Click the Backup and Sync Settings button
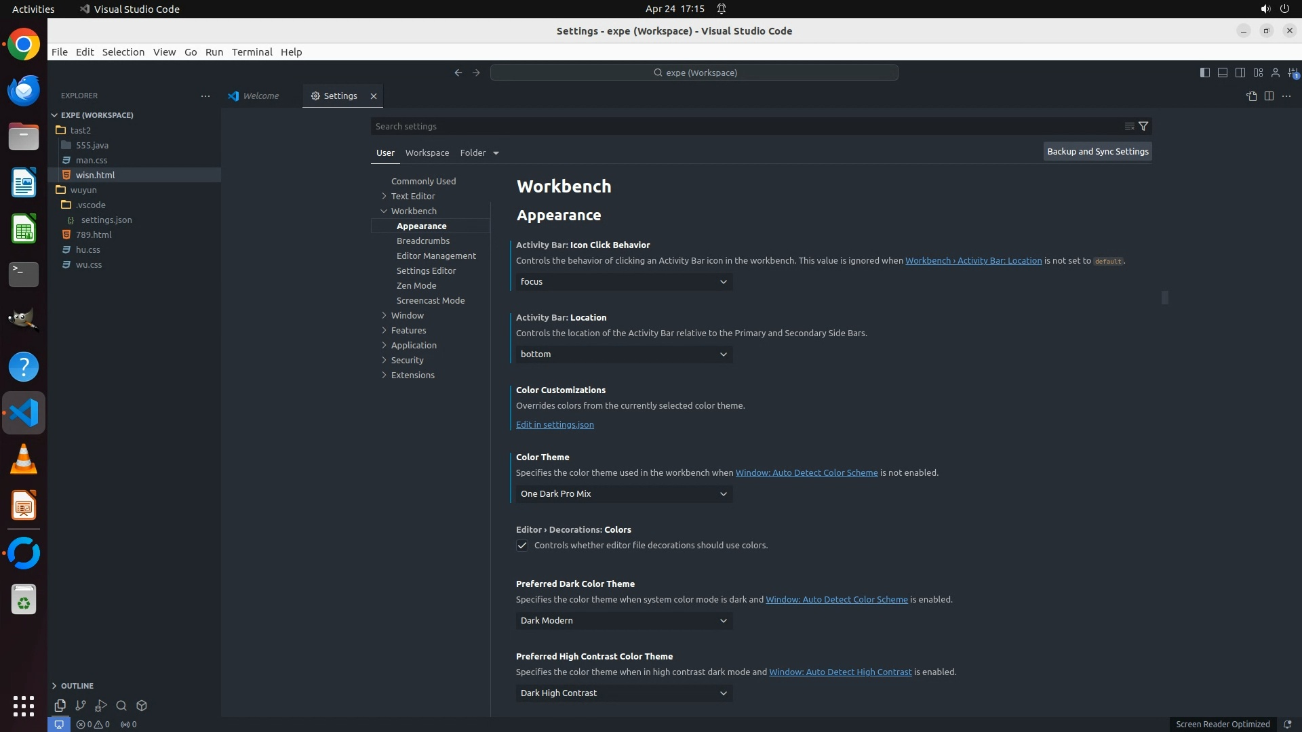The image size is (1302, 732). (1097, 152)
